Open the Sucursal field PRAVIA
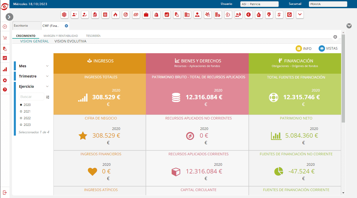357x198 pixels. tap(328, 4)
